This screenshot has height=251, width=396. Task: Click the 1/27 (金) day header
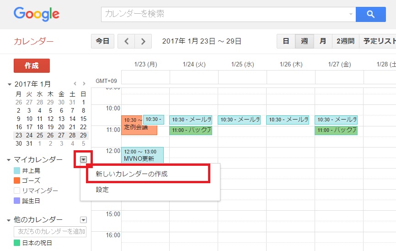click(340, 64)
